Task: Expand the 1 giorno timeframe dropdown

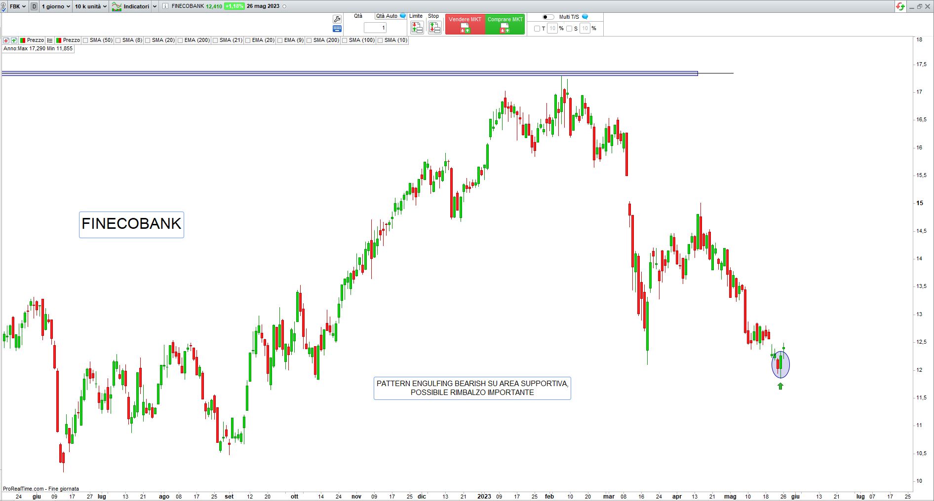Action: (56, 6)
